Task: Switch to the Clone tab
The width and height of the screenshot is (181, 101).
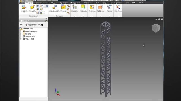Action: 127,3
